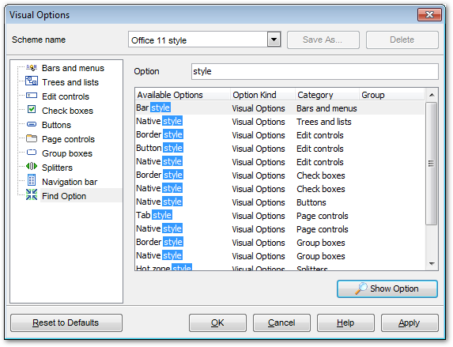Select Trees and lists tree item

point(70,82)
